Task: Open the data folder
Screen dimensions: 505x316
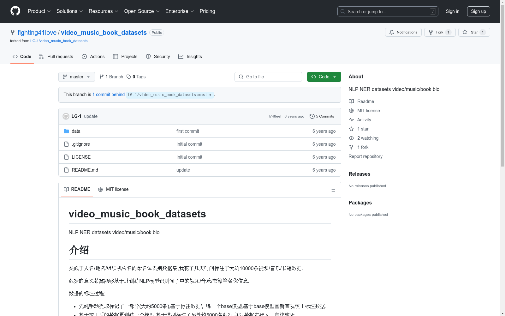Action: tap(76, 131)
